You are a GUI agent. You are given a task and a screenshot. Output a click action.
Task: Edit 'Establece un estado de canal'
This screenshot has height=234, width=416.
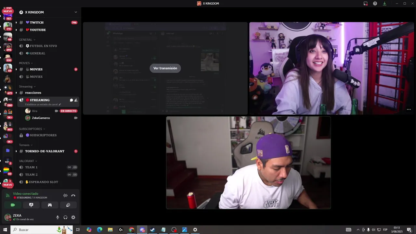43,105
